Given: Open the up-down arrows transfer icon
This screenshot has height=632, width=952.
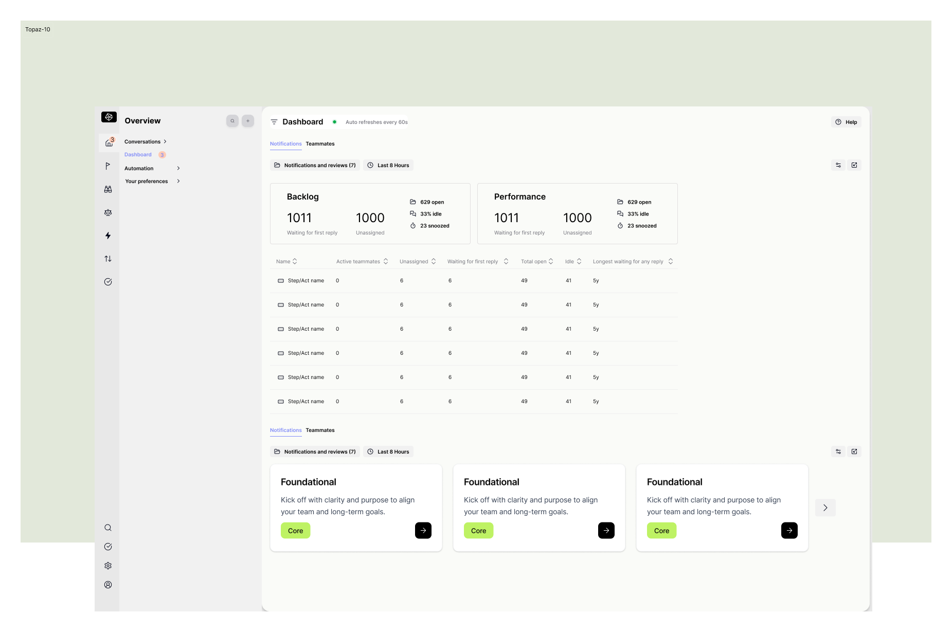Looking at the screenshot, I should point(108,259).
